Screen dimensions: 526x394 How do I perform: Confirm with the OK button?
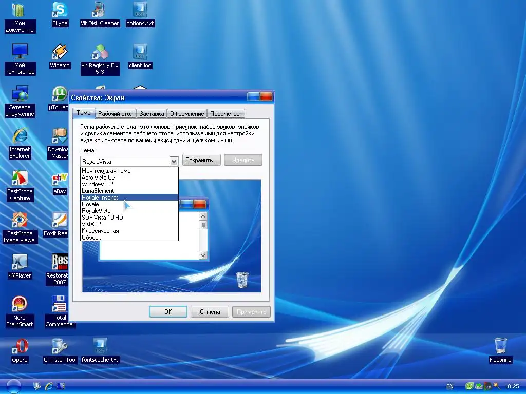tap(168, 312)
